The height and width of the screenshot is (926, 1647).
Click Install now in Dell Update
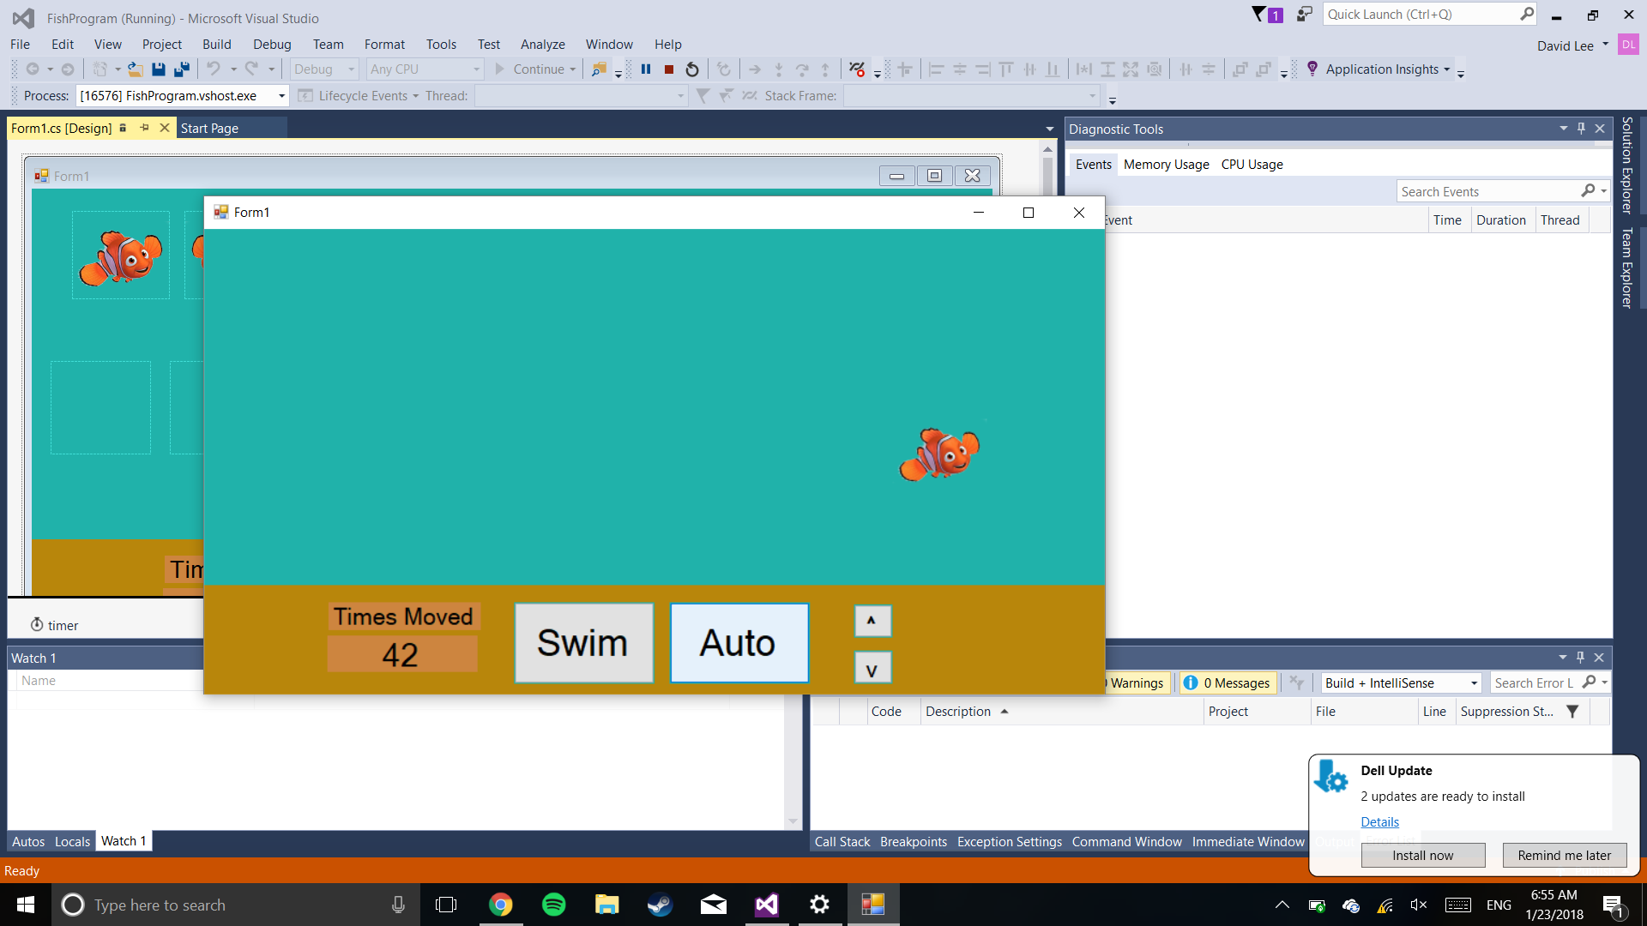1422,855
